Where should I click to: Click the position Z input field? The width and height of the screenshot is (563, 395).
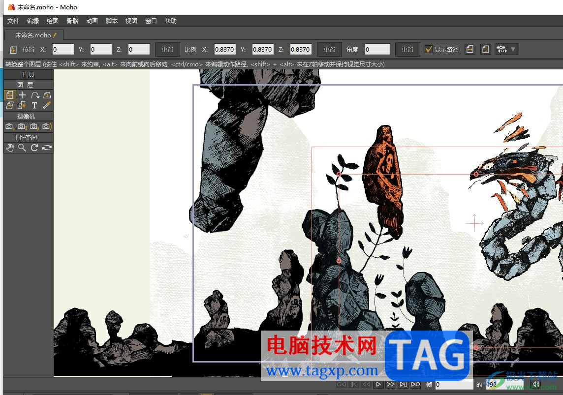click(x=139, y=50)
